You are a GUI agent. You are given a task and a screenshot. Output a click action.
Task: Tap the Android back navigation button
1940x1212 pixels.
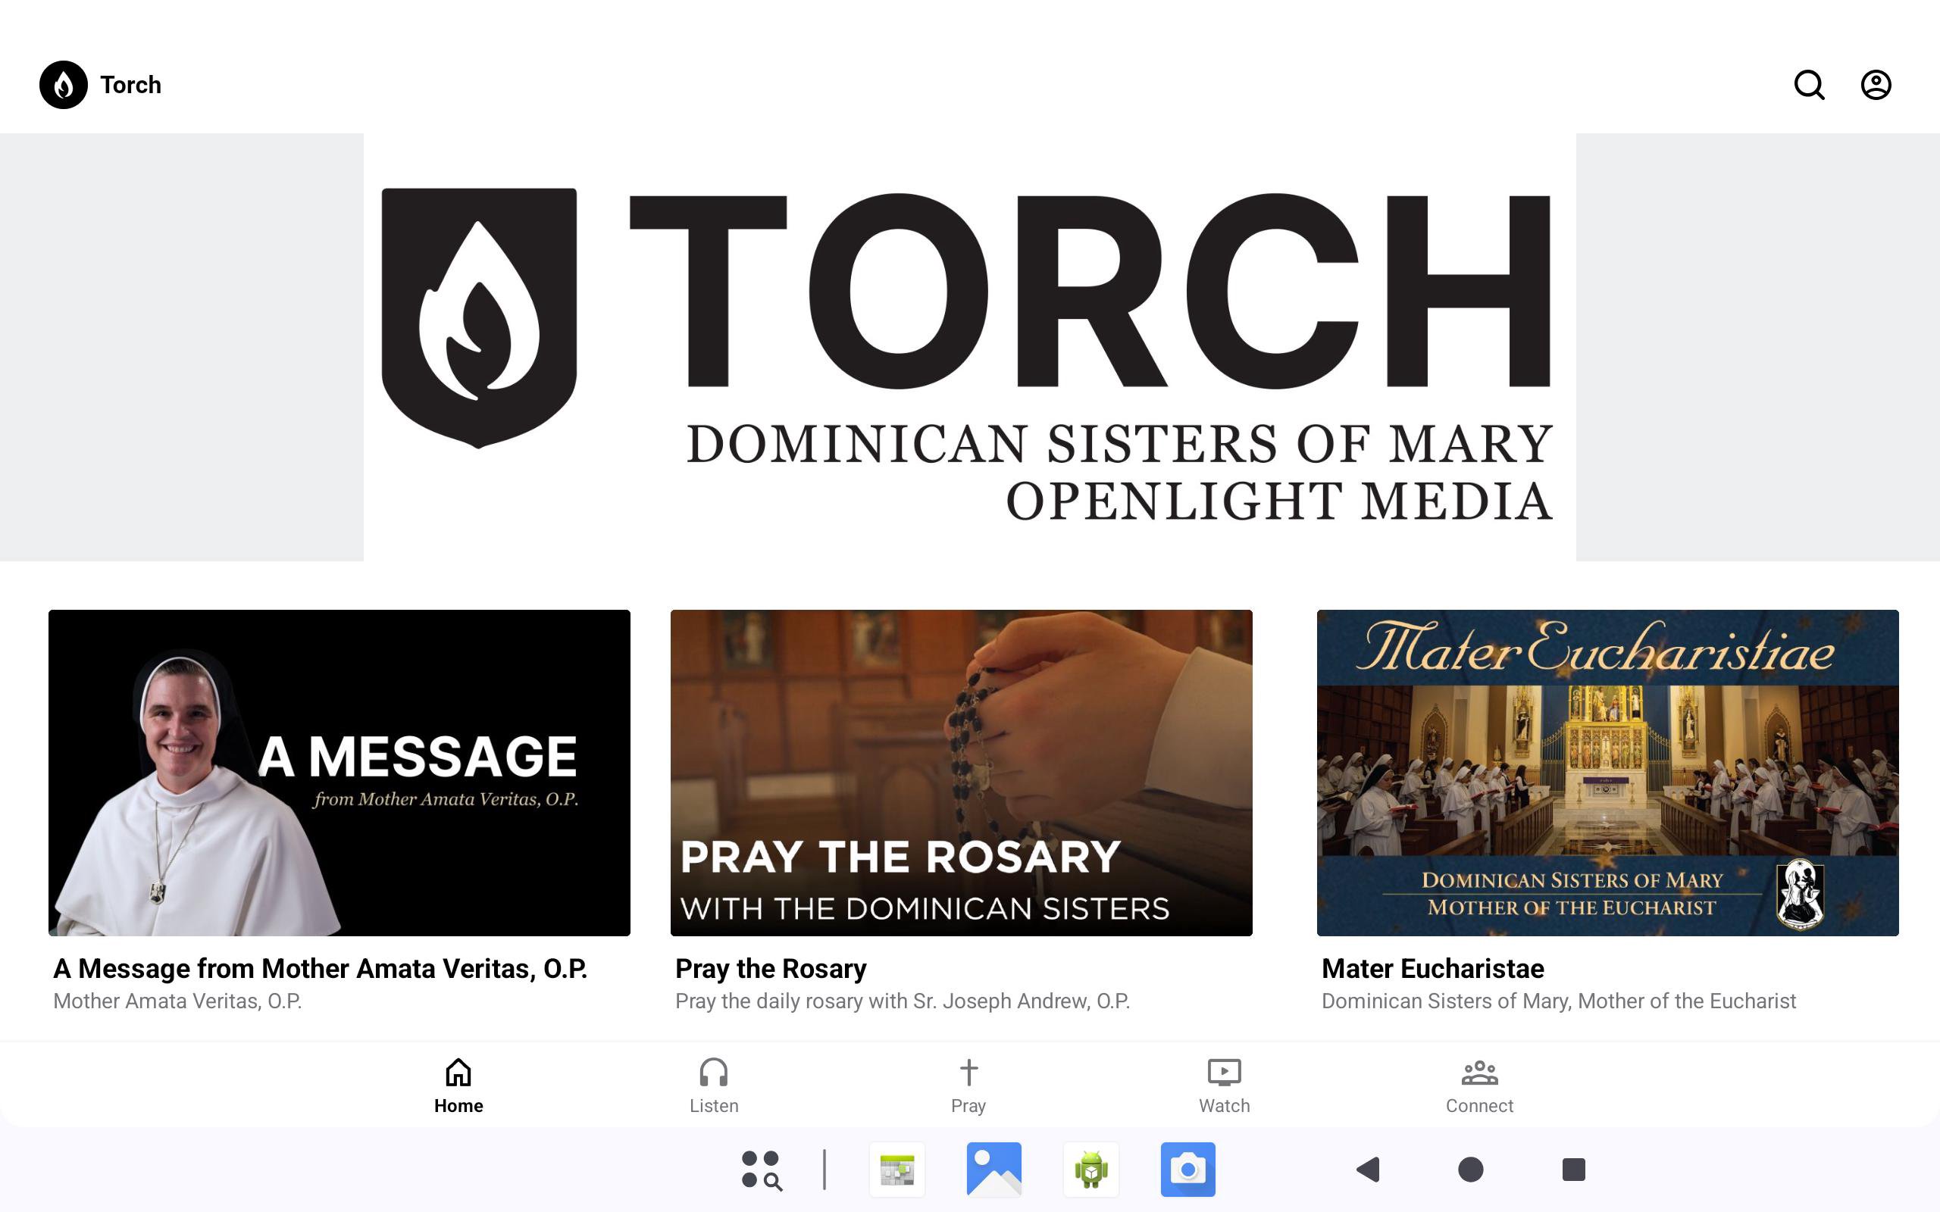pos(1369,1170)
